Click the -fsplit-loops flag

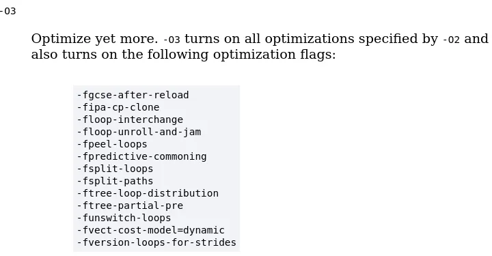[115, 169]
